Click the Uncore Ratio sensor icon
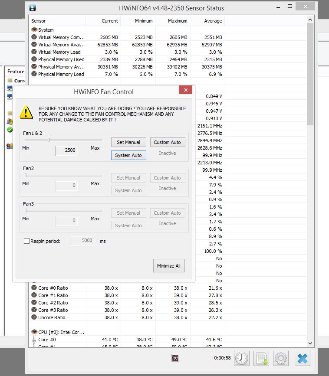329x376 pixels. 34,317
